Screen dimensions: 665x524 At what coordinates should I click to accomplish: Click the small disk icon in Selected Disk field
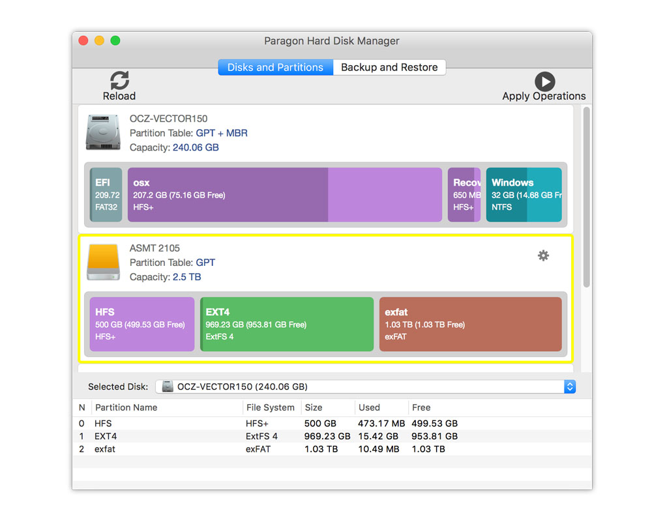click(x=168, y=386)
